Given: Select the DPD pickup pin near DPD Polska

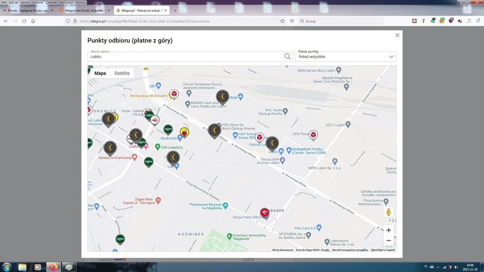Looking at the screenshot, I should click(x=313, y=135).
